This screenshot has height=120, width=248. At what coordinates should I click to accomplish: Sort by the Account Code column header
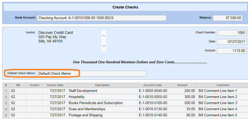coord(152,85)
